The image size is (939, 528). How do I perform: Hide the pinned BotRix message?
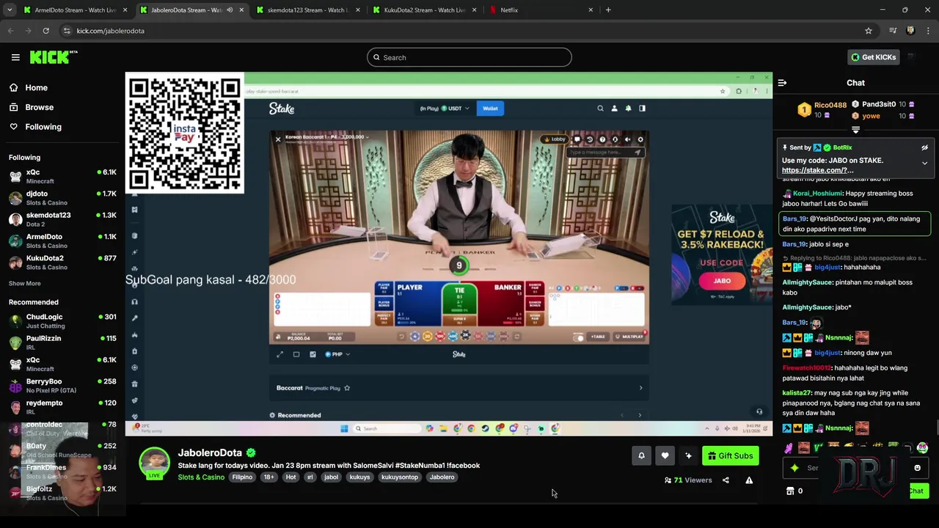924,147
